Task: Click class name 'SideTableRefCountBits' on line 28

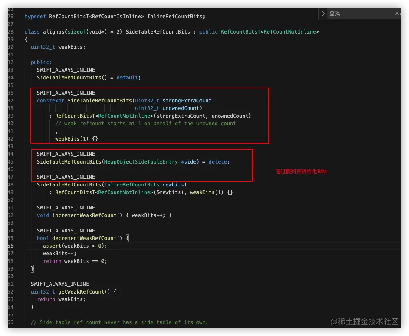Action: (x=158, y=32)
